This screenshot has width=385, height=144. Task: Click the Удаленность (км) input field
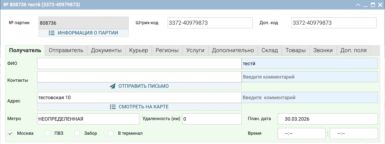point(212,119)
